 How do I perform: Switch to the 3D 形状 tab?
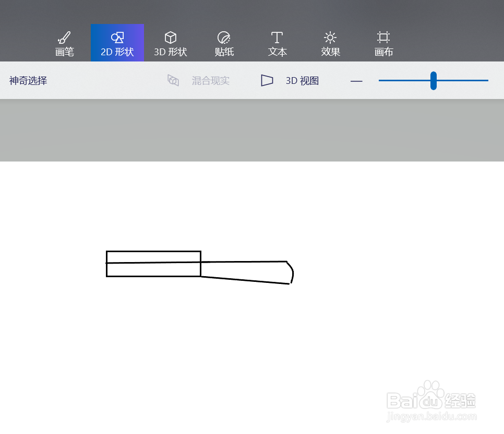[171, 43]
